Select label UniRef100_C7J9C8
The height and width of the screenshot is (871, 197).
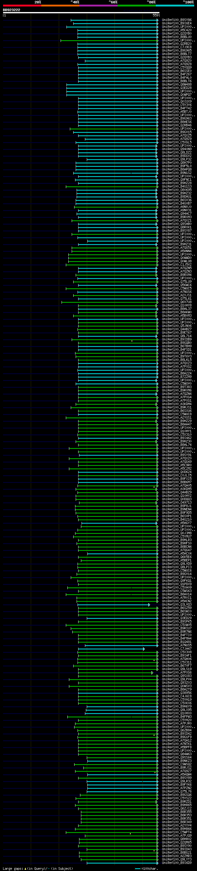tap(176, 47)
